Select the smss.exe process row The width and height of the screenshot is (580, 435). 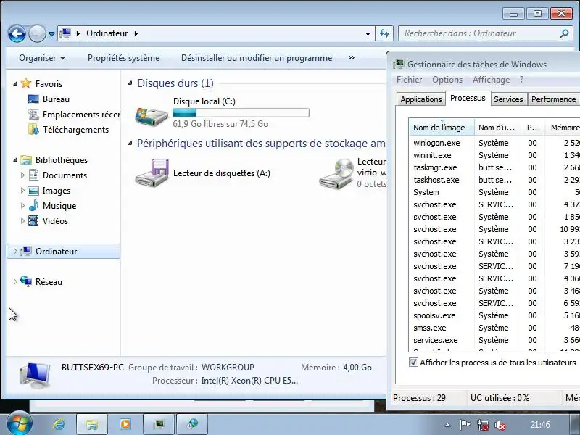coord(494,328)
